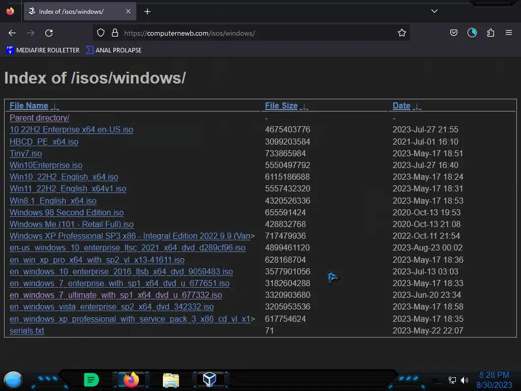This screenshot has height=391, width=521.
Task: Open the Win10Enterprise.iso link
Action: 46,165
